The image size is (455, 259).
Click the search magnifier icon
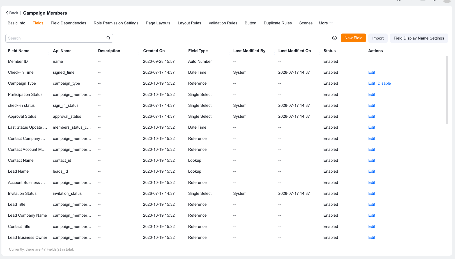click(x=108, y=38)
